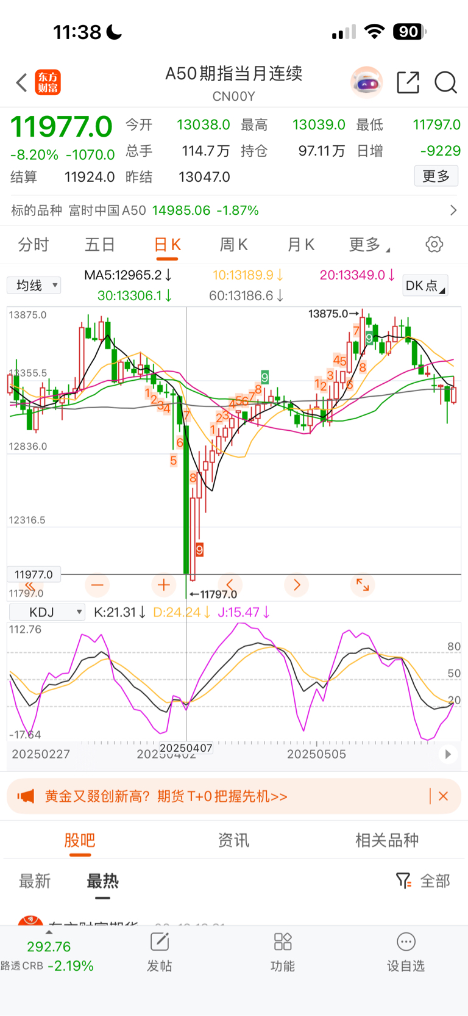Close the gold promotion banner
This screenshot has height=1016, width=468.
point(444,796)
